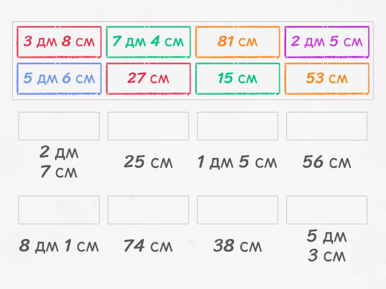
Task: Choose the empty slot above 5 дм 3 см
Action: pos(327,210)
